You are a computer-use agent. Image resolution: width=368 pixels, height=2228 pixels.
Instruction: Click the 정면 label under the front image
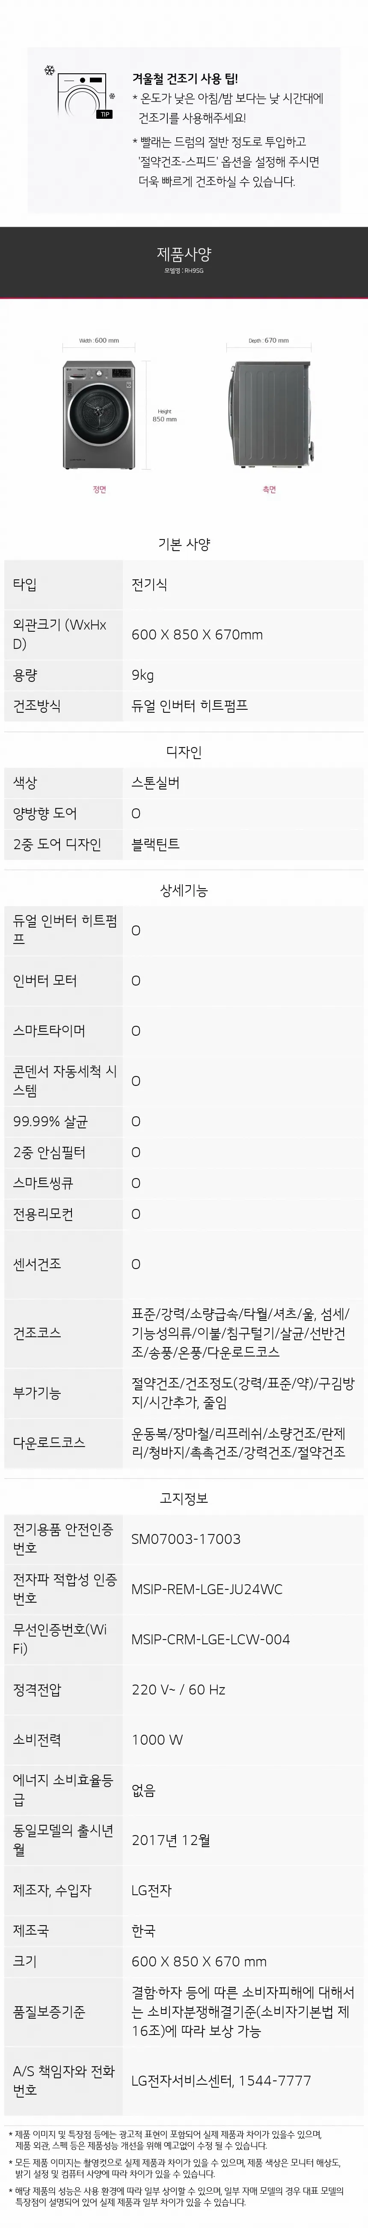99,489
